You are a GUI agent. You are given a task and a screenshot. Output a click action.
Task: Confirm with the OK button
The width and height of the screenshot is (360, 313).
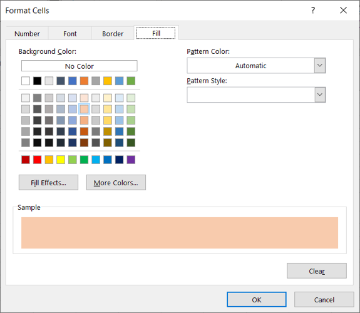coord(257,300)
